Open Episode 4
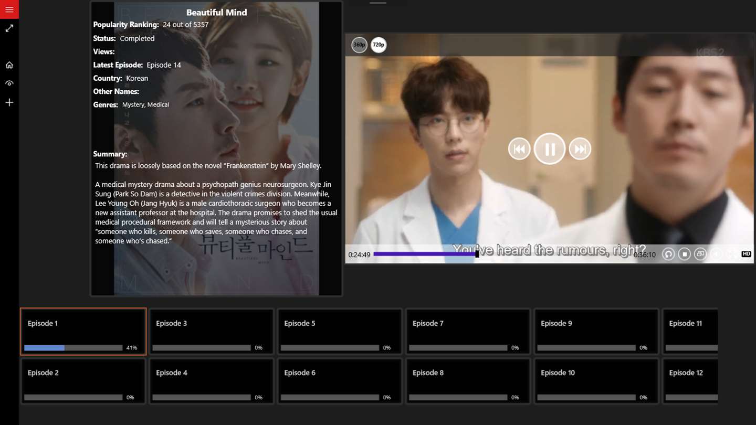This screenshot has height=425, width=756. (212, 381)
